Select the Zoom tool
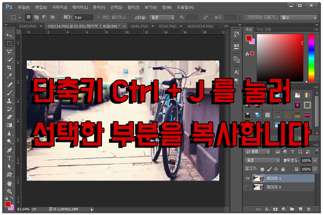Image resolution: width=324 pixels, height=215 pixels. click(x=9, y=191)
